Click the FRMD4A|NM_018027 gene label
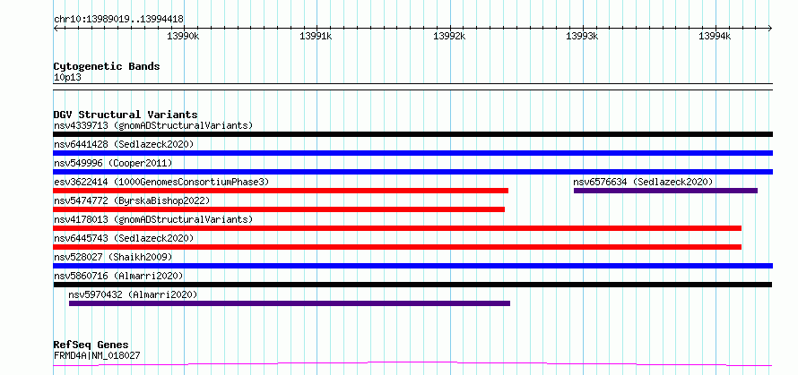798x375 pixels. (97, 356)
